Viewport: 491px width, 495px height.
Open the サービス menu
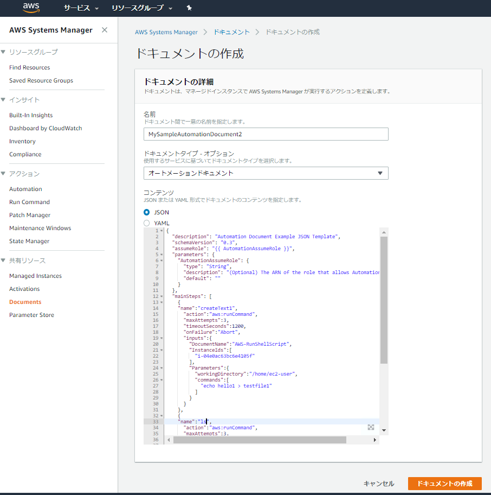click(x=81, y=8)
